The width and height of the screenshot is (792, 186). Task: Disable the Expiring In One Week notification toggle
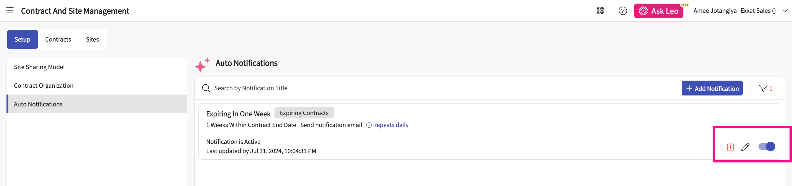[767, 146]
